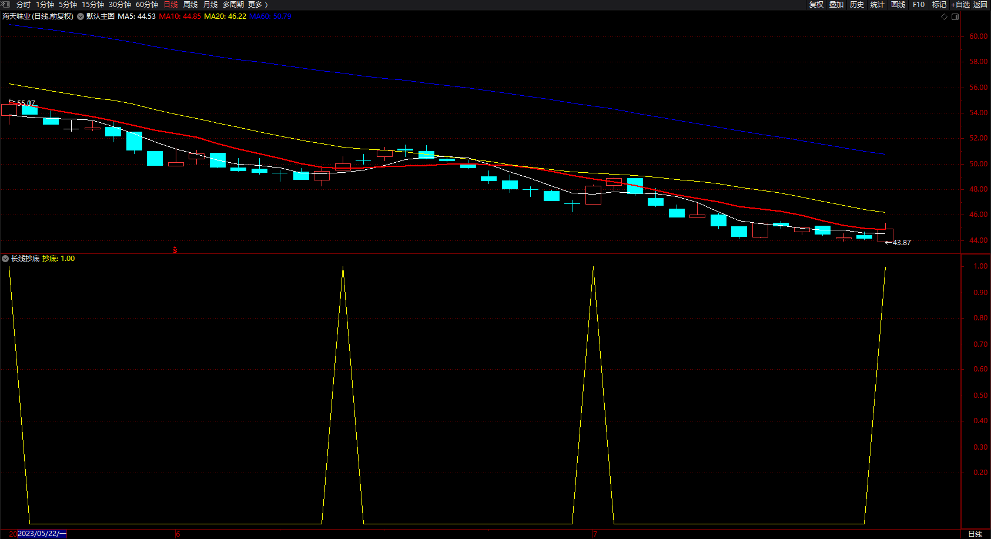Switch to the 60分钟 period

(x=147, y=5)
